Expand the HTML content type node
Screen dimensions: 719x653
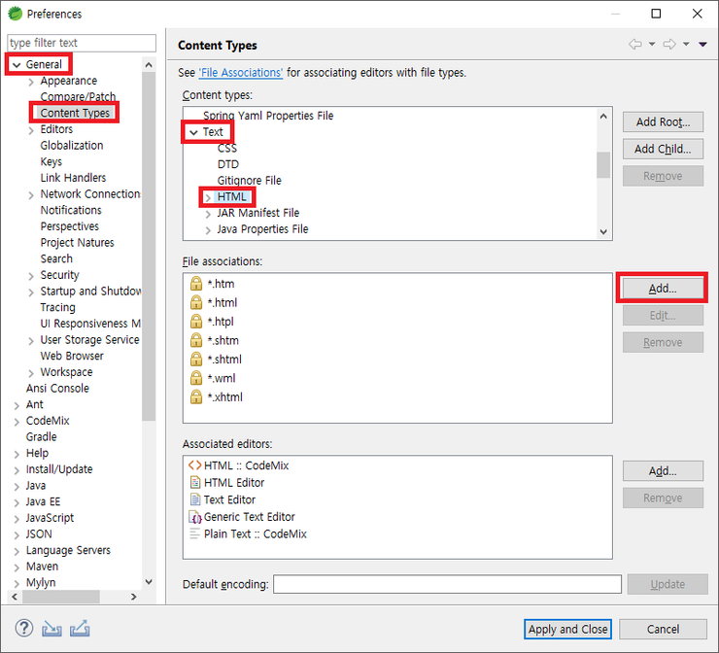[208, 197]
